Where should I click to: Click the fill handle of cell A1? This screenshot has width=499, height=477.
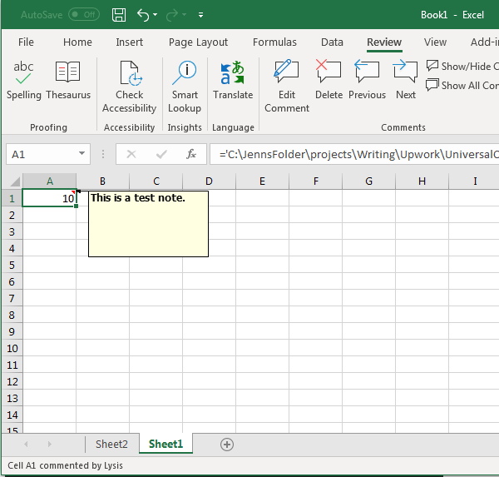(76, 206)
